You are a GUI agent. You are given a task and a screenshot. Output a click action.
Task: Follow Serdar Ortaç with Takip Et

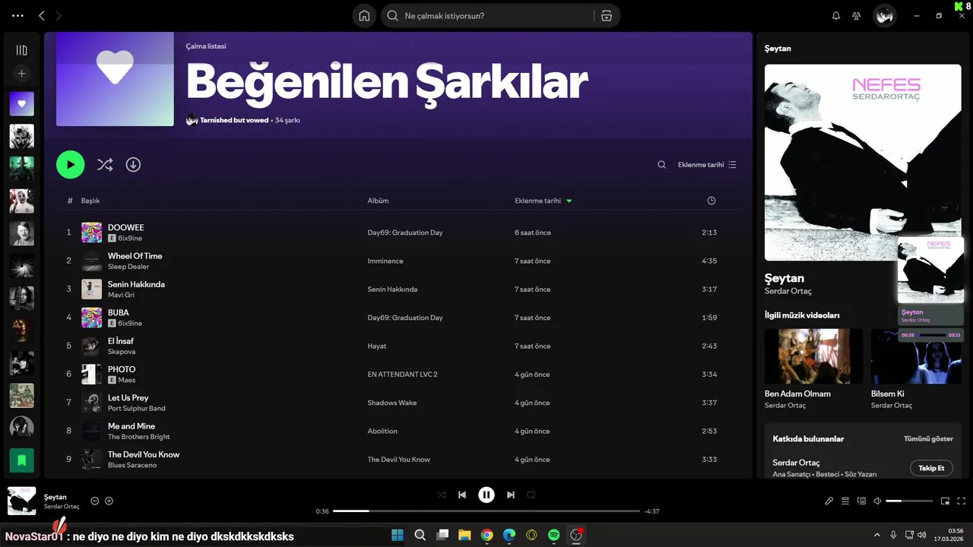click(931, 468)
